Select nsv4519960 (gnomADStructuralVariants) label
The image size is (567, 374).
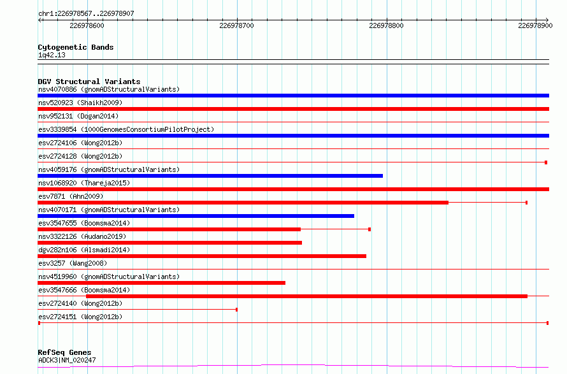coord(109,277)
